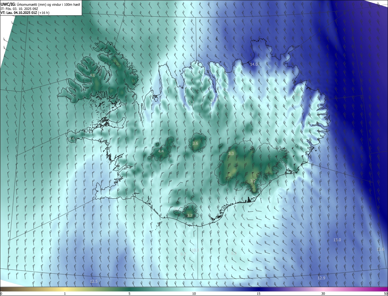Click the 4.6 value on the western peninsula
This screenshot has width=388, height=296.
pyautogui.click(x=72, y=139)
